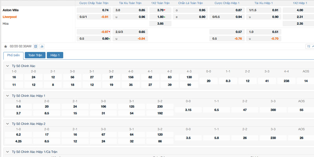Collapse the markets using the 72 counter button
The width and height of the screenshot is (314, 157).
(x=310, y=46)
